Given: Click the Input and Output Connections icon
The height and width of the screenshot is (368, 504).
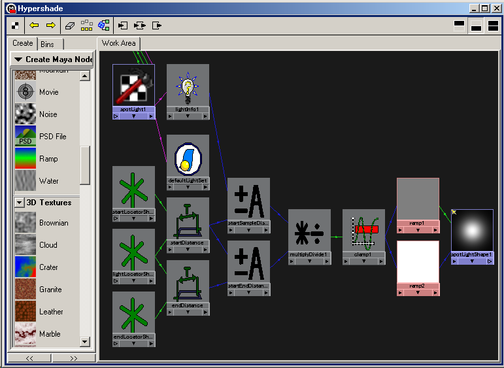Looking at the screenshot, I should [140, 25].
